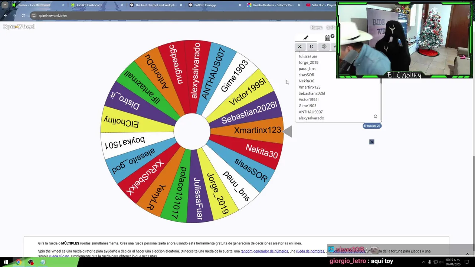Click the SpinWheel logo
Screen dimensions: 475x267
pyautogui.click(x=19, y=27)
